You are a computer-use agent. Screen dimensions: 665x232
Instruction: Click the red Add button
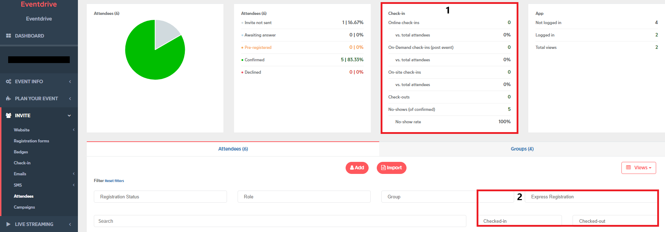point(357,168)
